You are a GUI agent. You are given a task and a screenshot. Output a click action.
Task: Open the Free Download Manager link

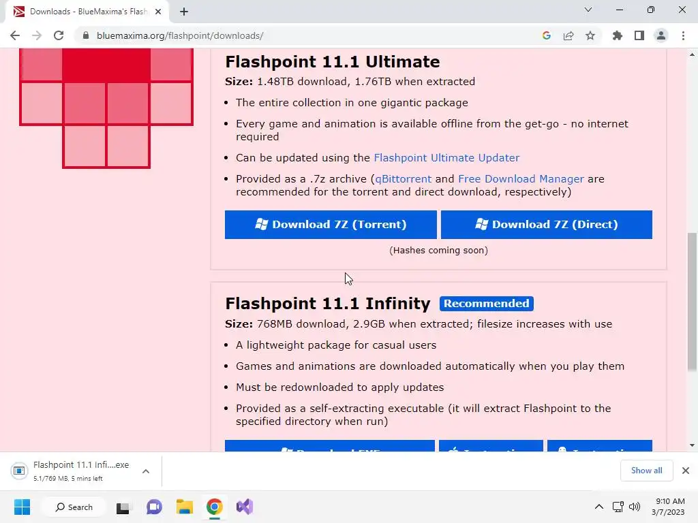(x=521, y=179)
